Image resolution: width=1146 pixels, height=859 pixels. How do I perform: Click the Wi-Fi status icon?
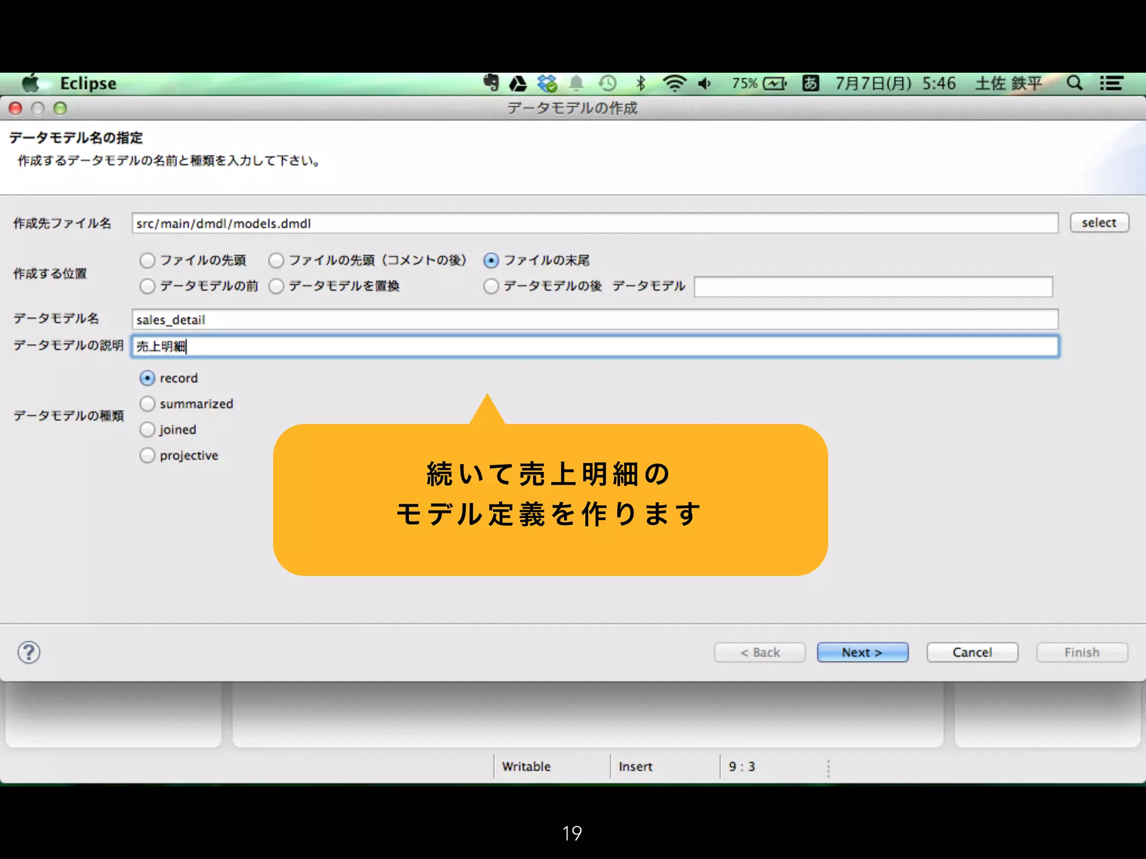point(674,84)
